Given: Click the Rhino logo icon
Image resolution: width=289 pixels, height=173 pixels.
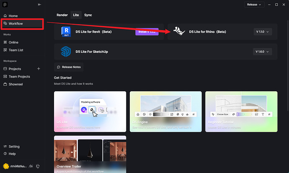Looking at the screenshot, I should [x=179, y=31].
